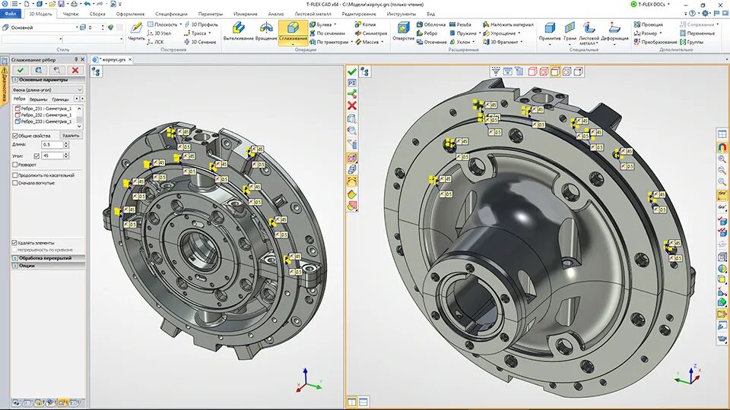Confirm with green checkmark in Сглаживание рёбер panel
Image resolution: width=730 pixels, height=410 pixels.
21,70
